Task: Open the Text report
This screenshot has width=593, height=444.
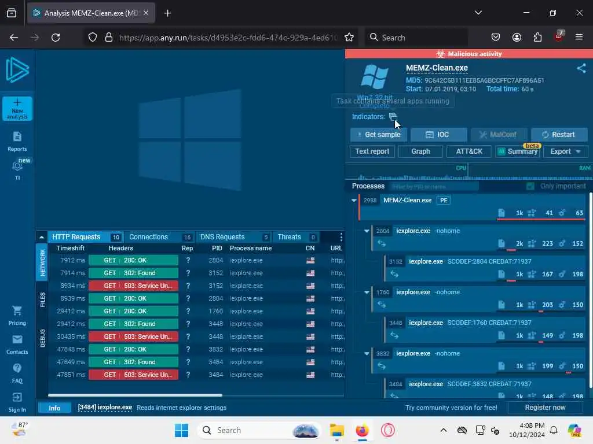Action: [x=372, y=151]
